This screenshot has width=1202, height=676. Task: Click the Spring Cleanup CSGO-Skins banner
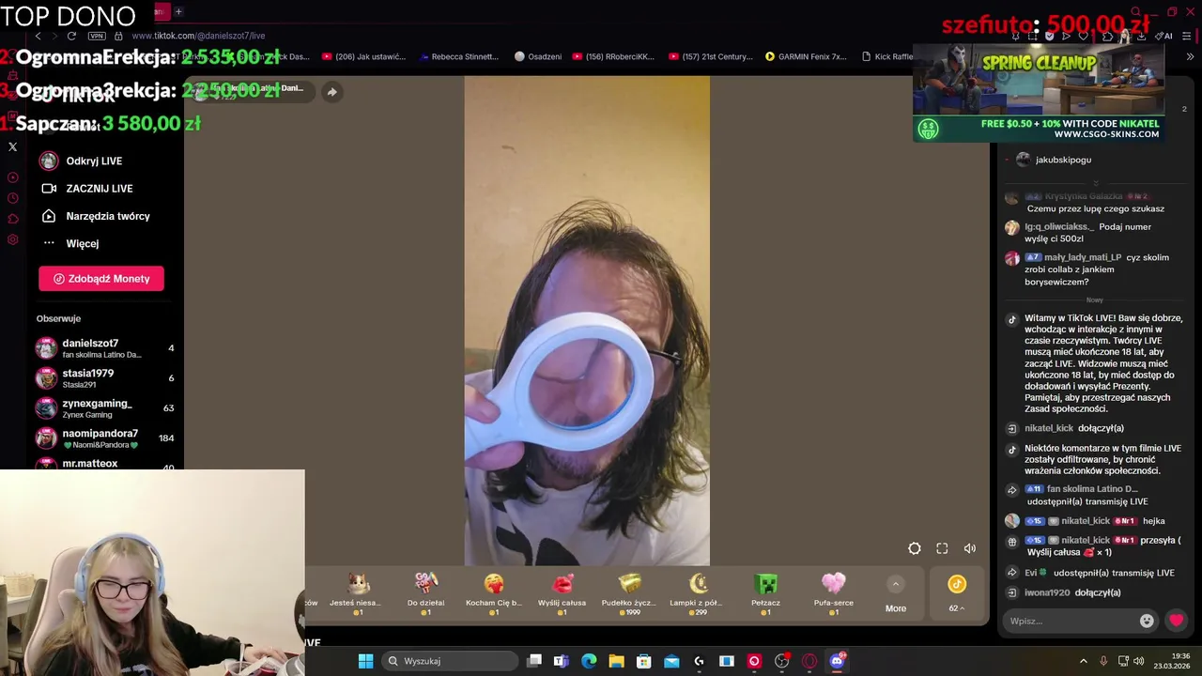coord(1039,93)
